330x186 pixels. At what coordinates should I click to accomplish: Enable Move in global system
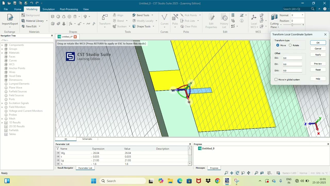[x=276, y=80]
